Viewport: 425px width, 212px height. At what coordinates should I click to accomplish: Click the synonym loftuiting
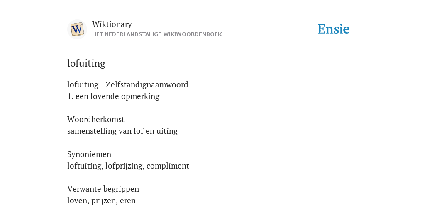(85, 166)
